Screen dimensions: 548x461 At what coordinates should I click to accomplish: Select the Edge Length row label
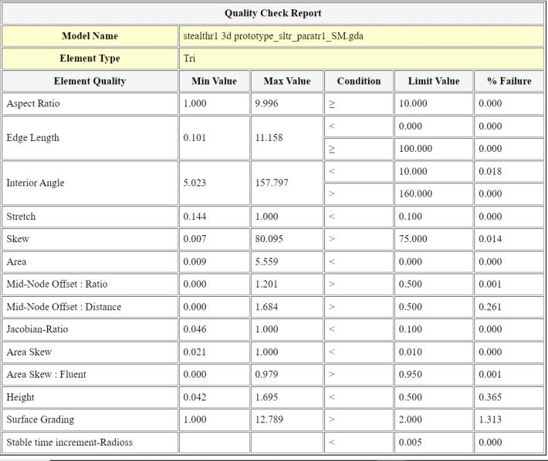pos(33,138)
